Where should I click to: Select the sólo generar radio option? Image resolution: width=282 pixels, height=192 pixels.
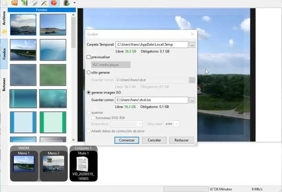[x=89, y=72]
